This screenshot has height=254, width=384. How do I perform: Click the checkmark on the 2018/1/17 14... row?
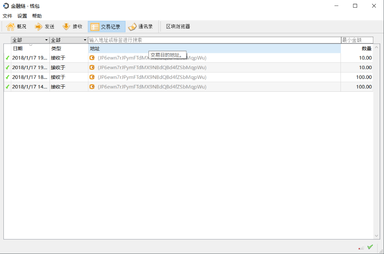pyautogui.click(x=7, y=87)
